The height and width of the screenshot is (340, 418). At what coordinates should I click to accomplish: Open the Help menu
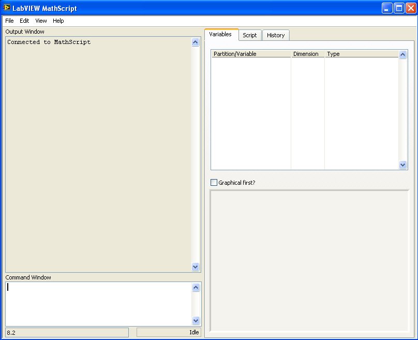coord(58,21)
